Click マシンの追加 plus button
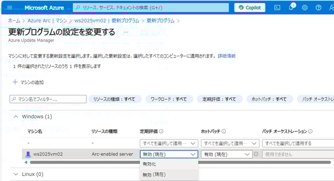Image resolution: width=334 pixels, height=181 pixels. pyautogui.click(x=28, y=82)
